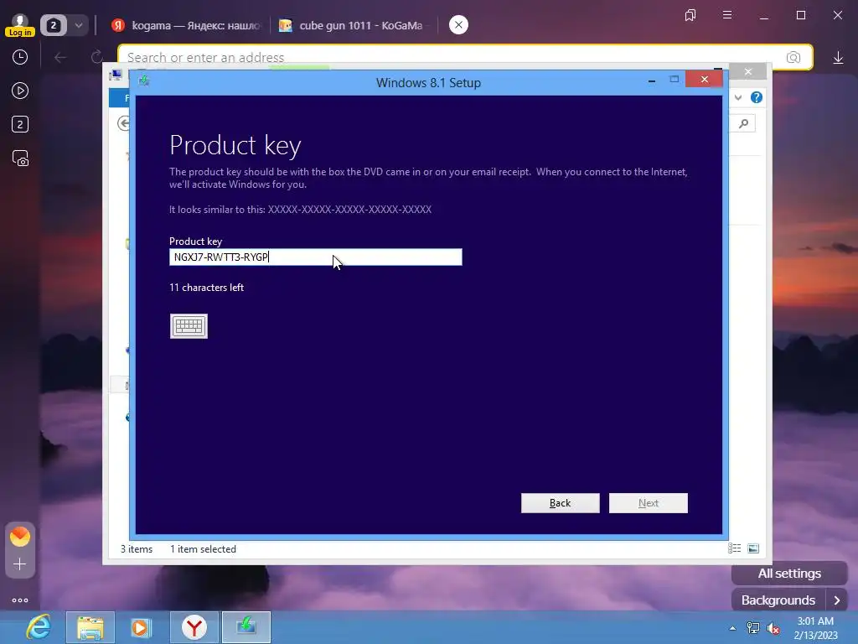Screen dimensions: 858x644
Task: Switch to the cube gun 1011 KoGaMa tab
Action: pos(353,26)
